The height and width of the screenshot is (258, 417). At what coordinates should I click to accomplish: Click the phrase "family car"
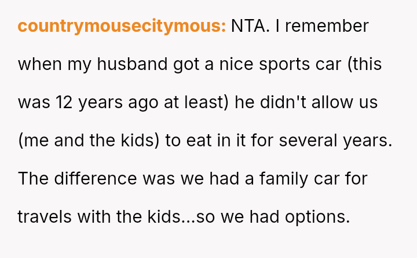pyautogui.click(x=305, y=178)
